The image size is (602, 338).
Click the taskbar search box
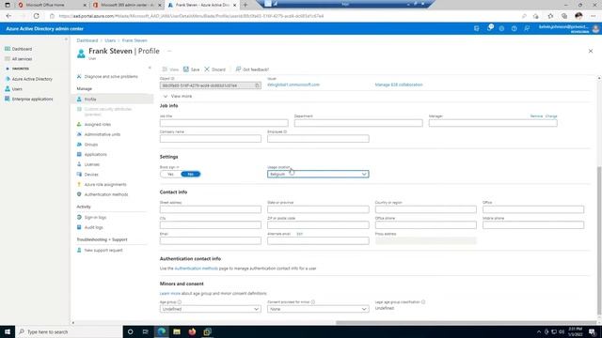[x=69, y=331]
